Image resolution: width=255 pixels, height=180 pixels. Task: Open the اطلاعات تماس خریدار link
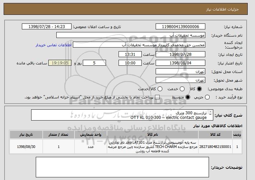tap(54, 45)
